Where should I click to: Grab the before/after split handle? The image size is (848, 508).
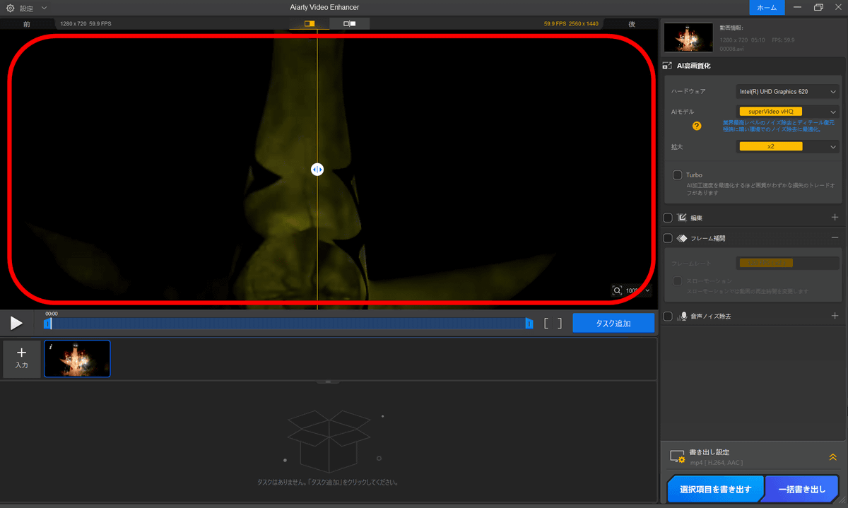point(317,170)
